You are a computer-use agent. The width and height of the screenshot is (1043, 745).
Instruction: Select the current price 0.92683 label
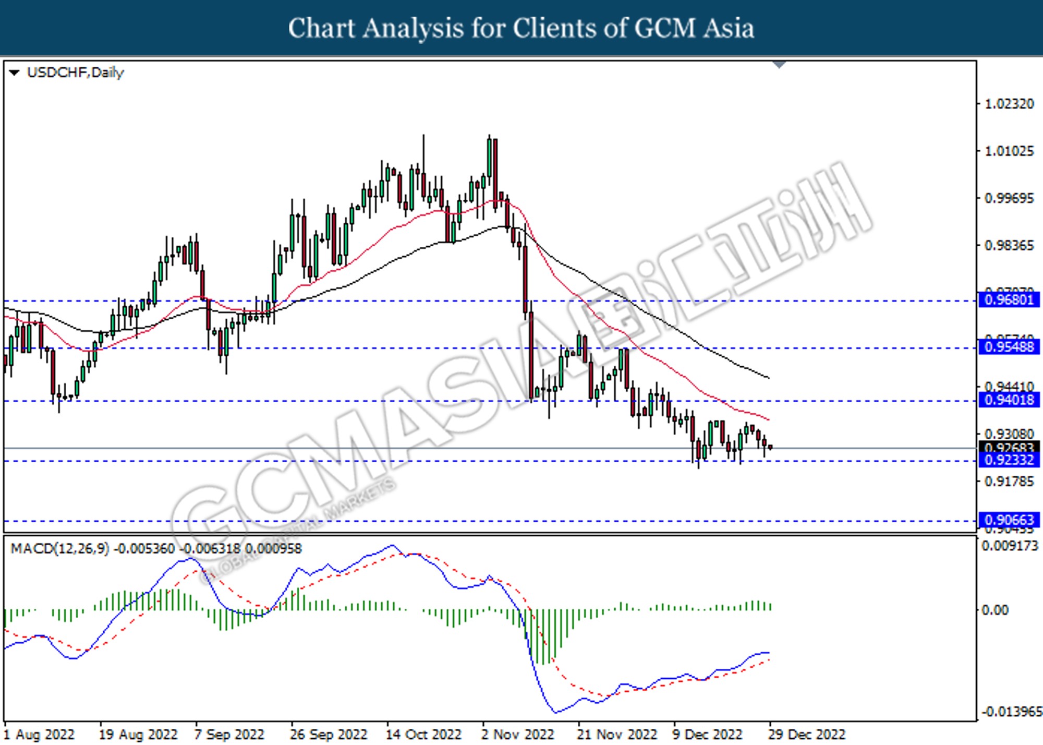pos(1009,447)
